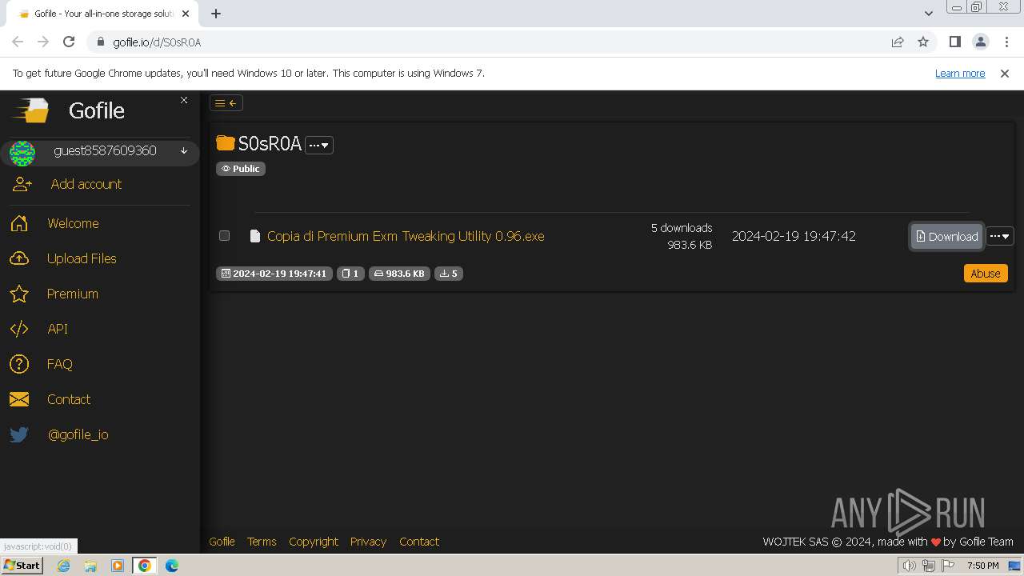This screenshot has height=576, width=1024.
Task: Click the Download button for the file
Action: click(946, 236)
